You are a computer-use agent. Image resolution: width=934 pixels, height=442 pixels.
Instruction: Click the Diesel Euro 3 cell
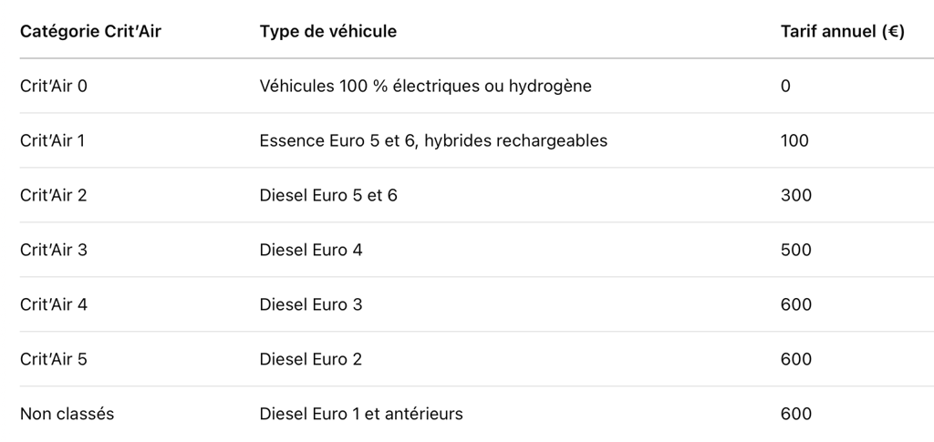[x=311, y=304]
